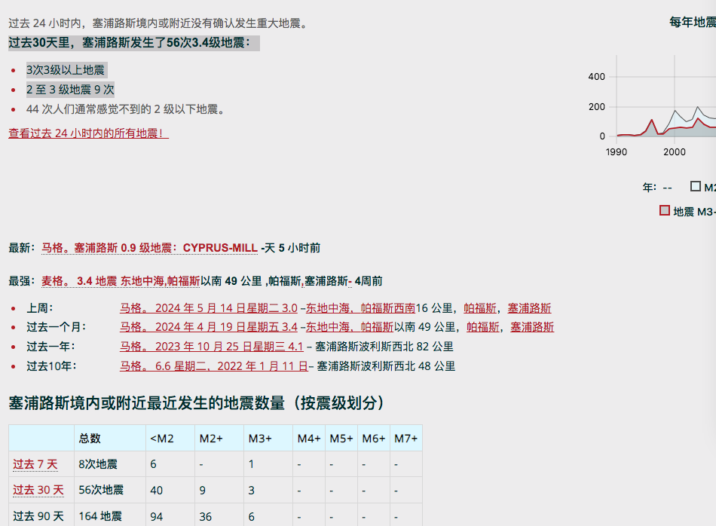The height and width of the screenshot is (526, 716).
Task: Click the yearly earthquake chart peak near 2000
Action: coord(675,112)
